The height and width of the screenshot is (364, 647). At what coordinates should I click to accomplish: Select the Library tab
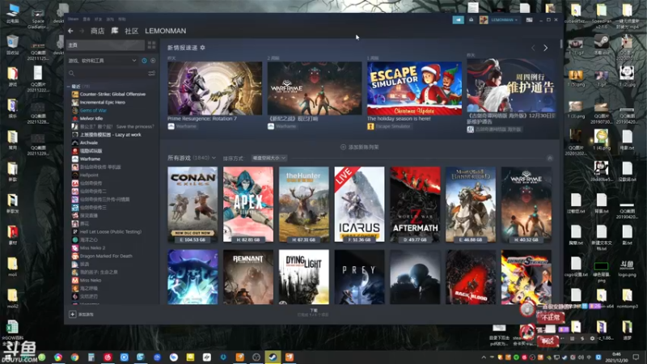coord(115,31)
